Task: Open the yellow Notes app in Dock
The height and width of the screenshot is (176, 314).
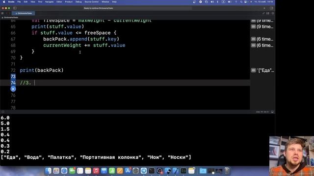Action: coord(88,171)
